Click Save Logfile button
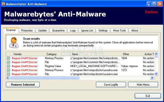164x102 pixels. pyautogui.click(x=111, y=85)
